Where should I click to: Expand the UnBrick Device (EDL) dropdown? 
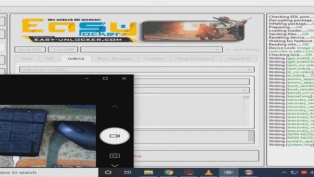tap(137, 69)
